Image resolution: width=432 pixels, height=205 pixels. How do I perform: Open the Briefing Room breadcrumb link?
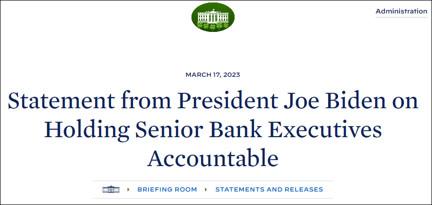tap(167, 190)
